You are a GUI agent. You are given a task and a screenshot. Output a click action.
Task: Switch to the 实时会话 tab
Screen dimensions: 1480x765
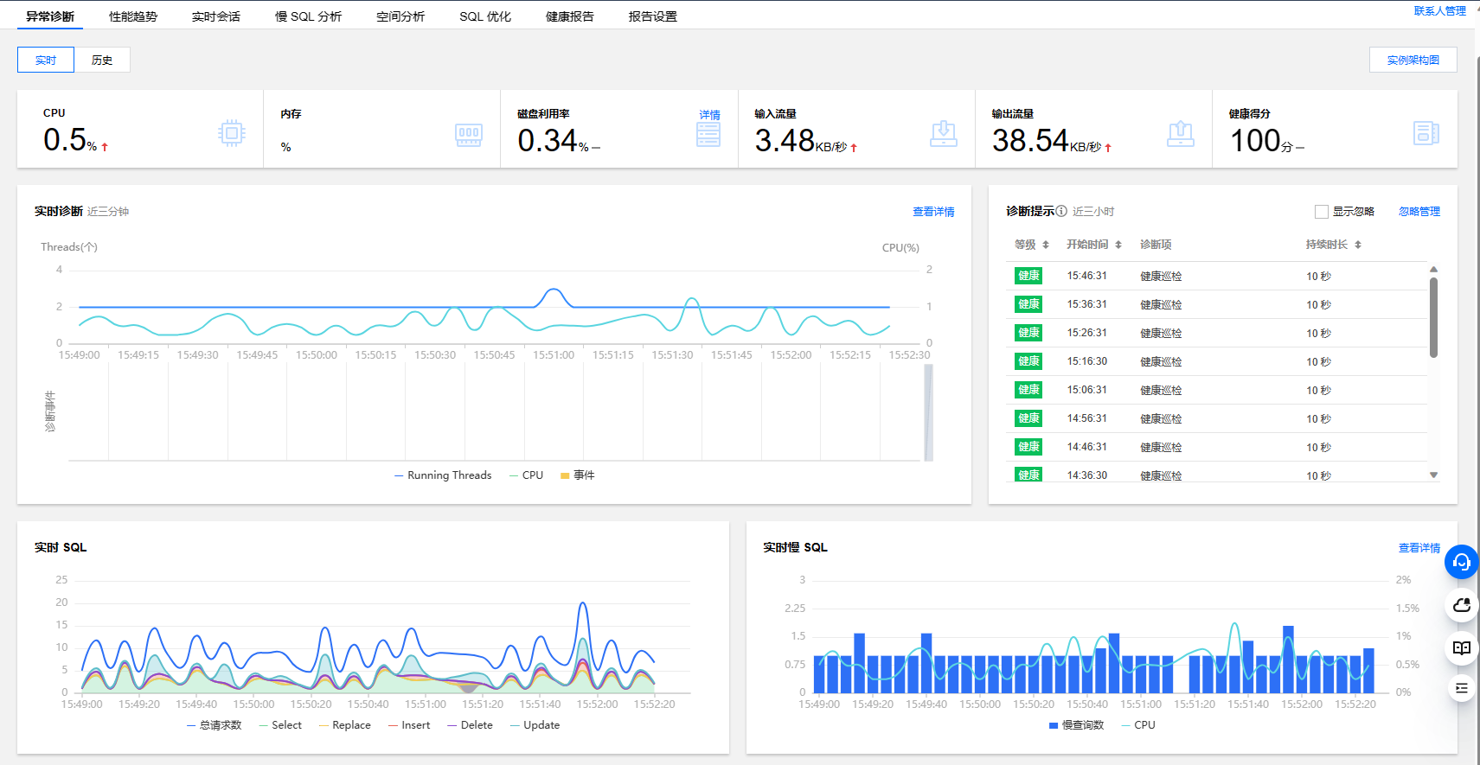216,16
